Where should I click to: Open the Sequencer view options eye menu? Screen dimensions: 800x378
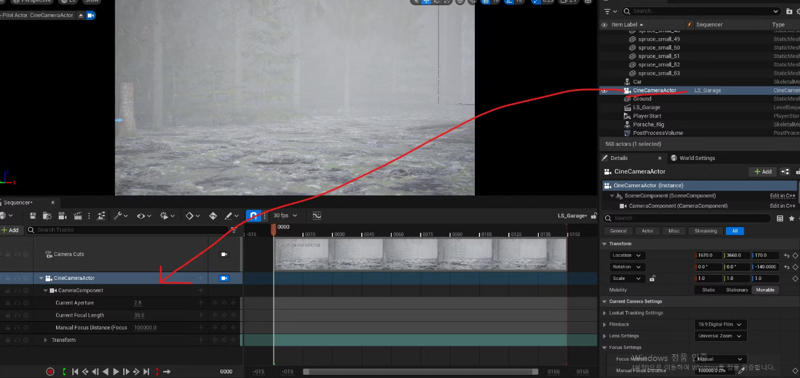click(x=144, y=216)
